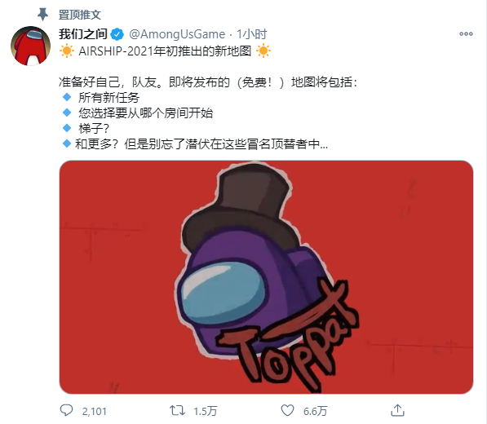Open the Toppat crewmate image
The height and width of the screenshot is (424, 487).
coord(266,277)
